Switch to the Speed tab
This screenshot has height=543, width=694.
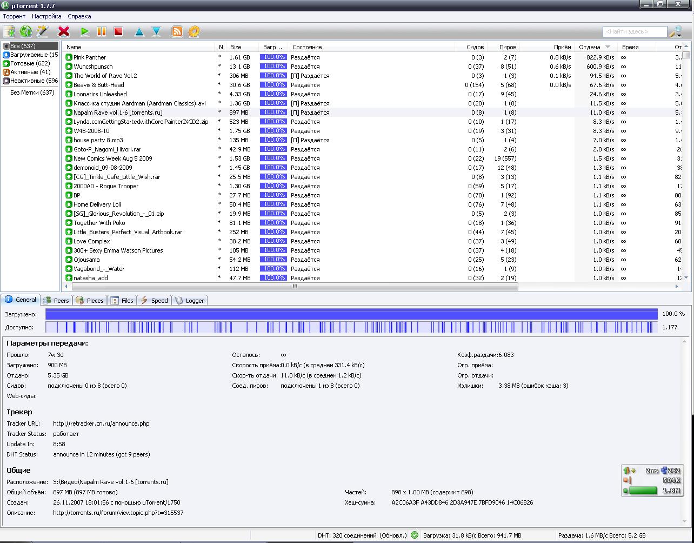[x=154, y=301]
